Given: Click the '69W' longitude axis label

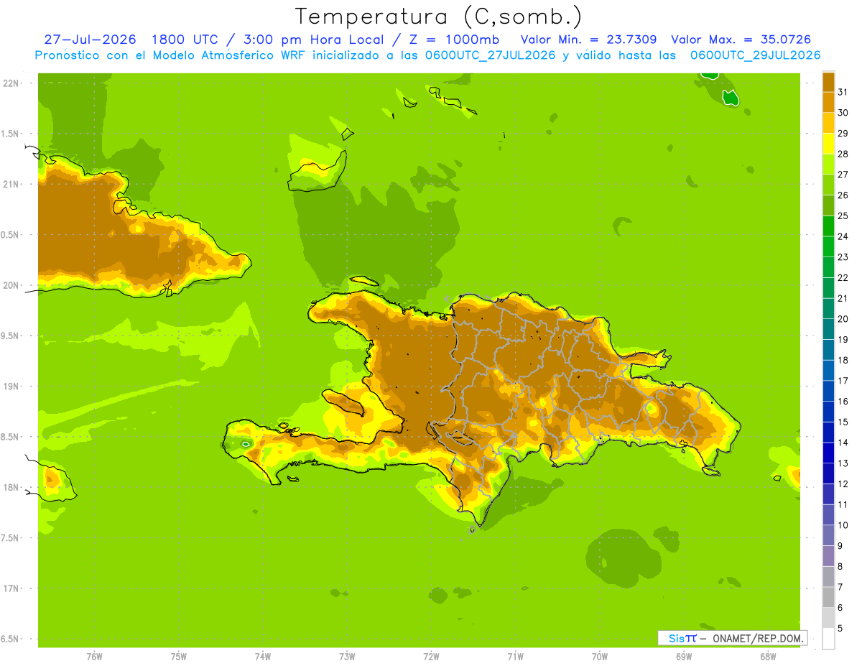Looking at the screenshot, I should tap(684, 657).
